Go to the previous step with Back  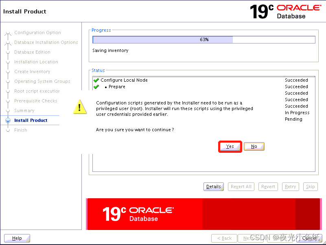click(224, 238)
